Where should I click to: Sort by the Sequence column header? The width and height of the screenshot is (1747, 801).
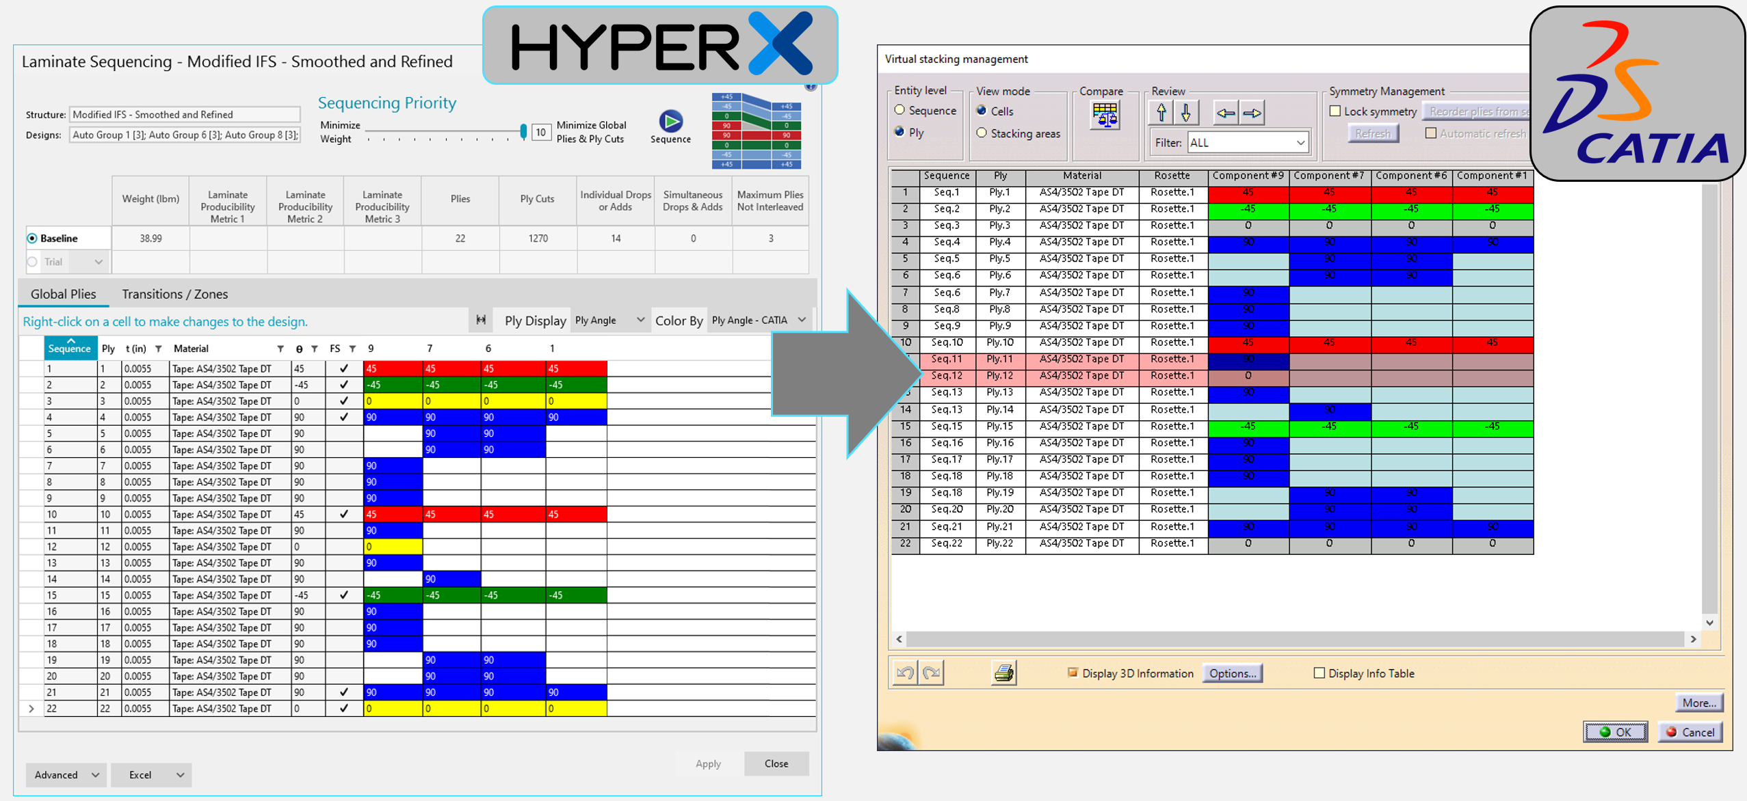[70, 348]
